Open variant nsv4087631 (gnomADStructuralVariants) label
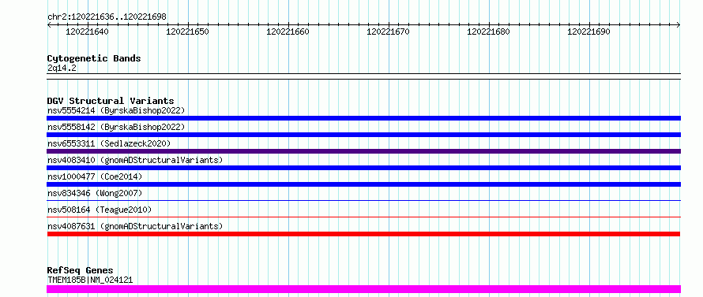Image resolution: width=703 pixels, height=297 pixels. click(135, 226)
